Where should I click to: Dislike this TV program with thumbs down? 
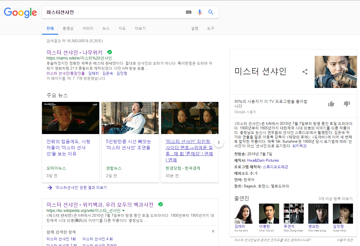click(347, 104)
